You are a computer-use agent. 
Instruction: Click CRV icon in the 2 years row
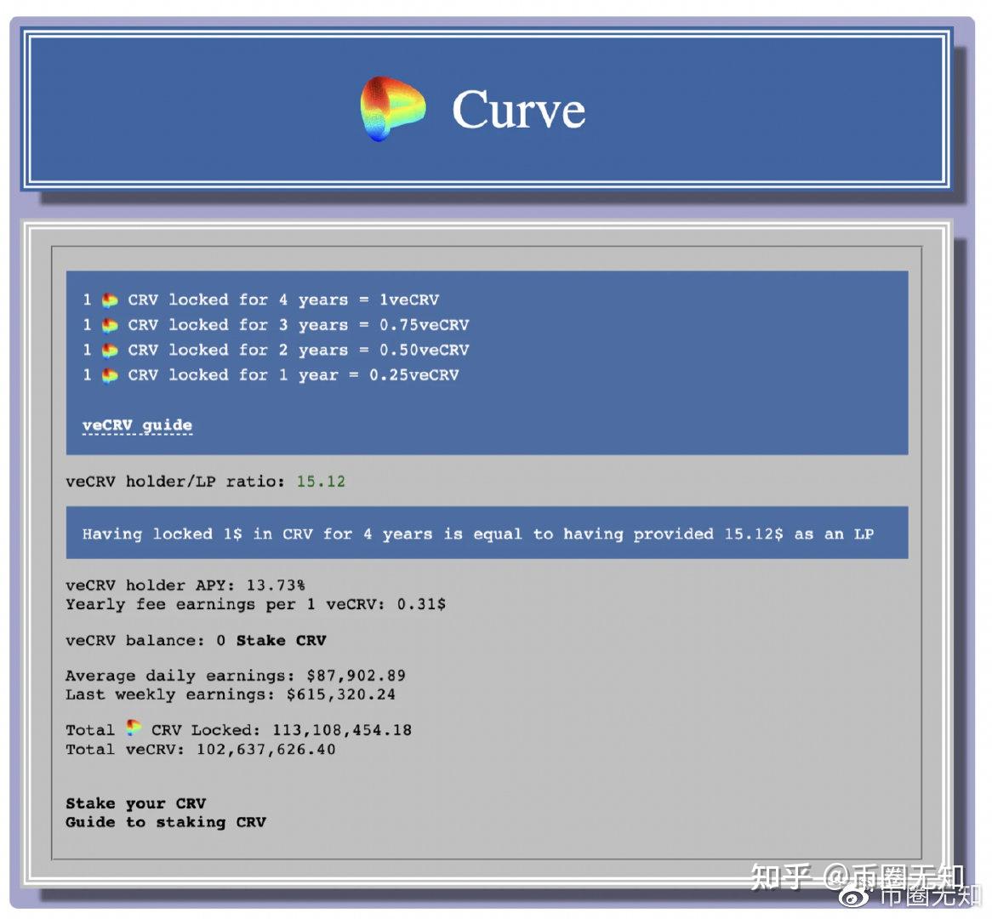110,350
